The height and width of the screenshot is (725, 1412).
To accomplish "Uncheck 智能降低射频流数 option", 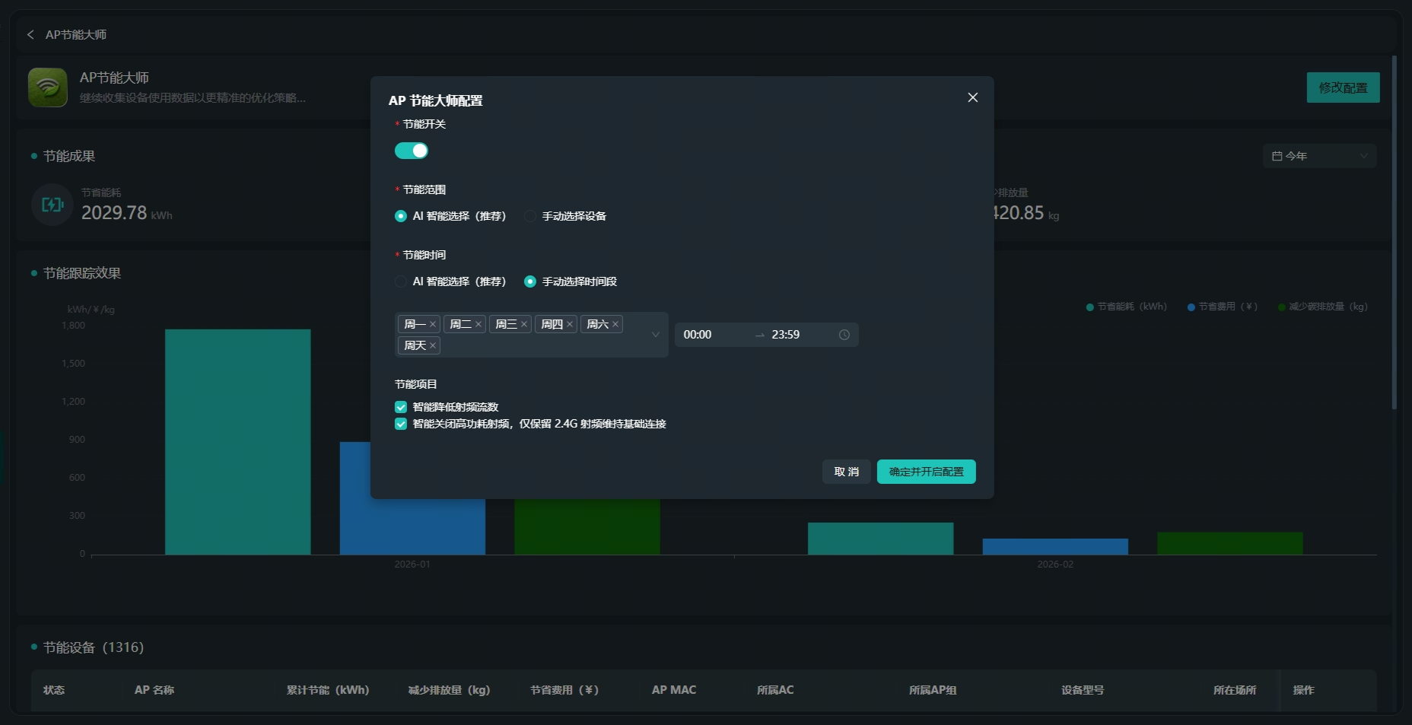I will 401,407.
